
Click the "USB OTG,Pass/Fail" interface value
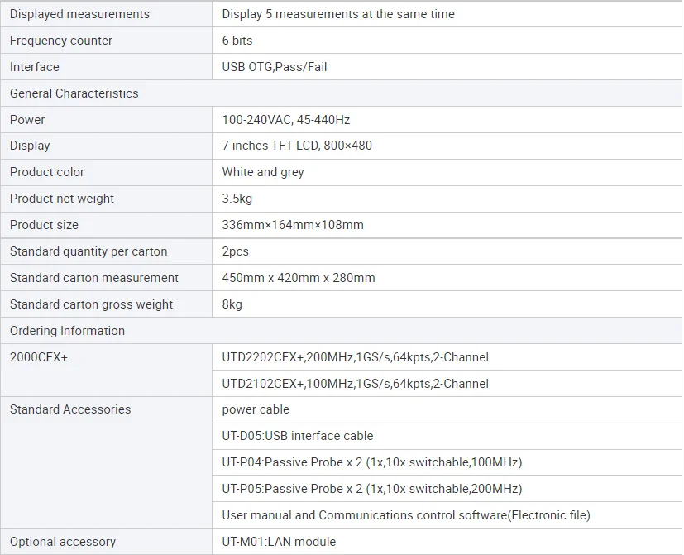[x=275, y=67]
